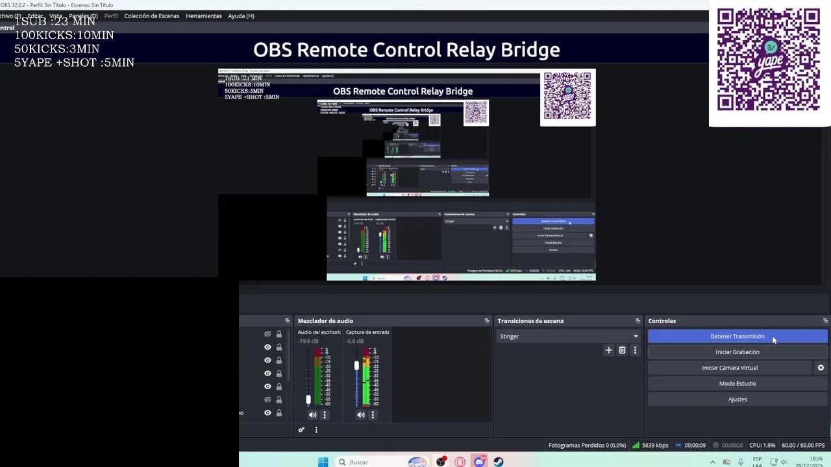
Task: Hide the fourth source row
Action: 267,374
